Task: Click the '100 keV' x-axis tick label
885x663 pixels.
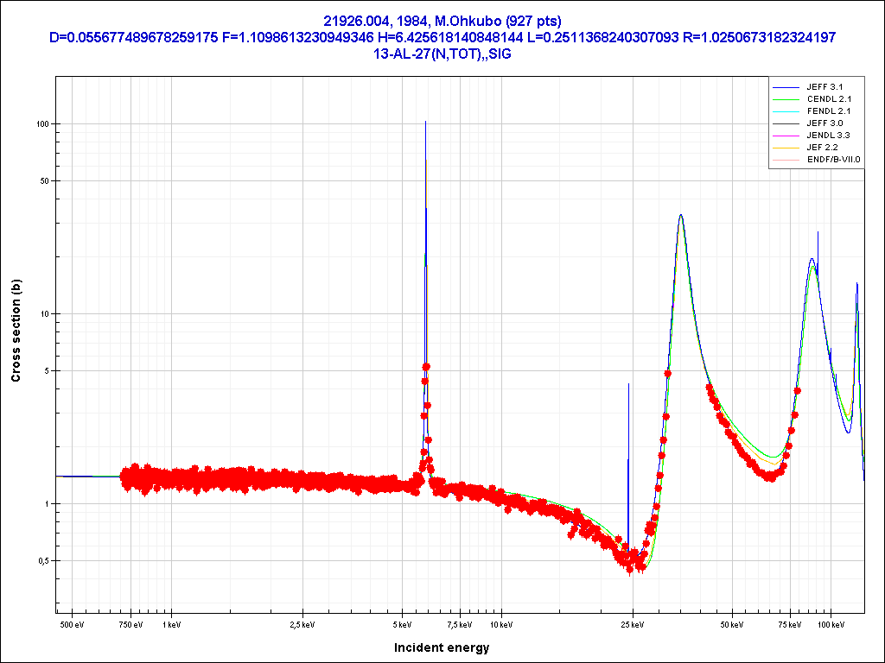Action: 831,623
